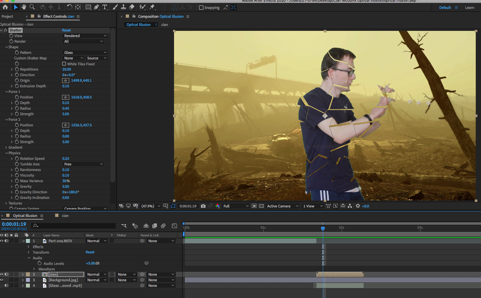This screenshot has height=298, width=481.
Task: Select the Type text tool
Action: [x=105, y=7]
